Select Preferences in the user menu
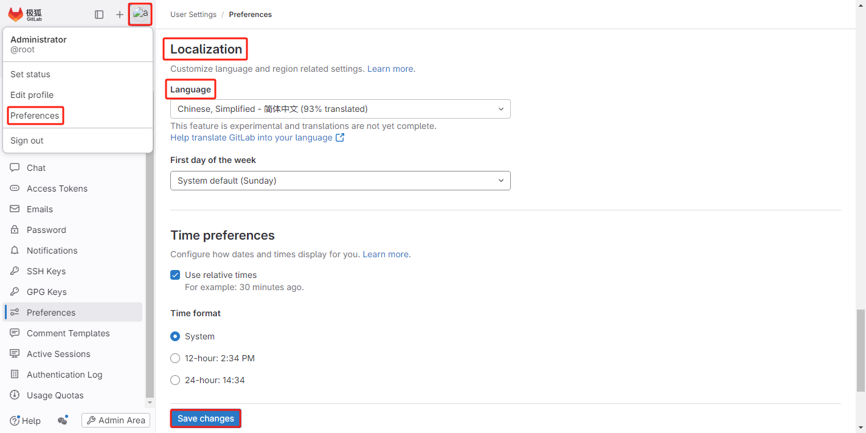The image size is (866, 433). pyautogui.click(x=35, y=116)
